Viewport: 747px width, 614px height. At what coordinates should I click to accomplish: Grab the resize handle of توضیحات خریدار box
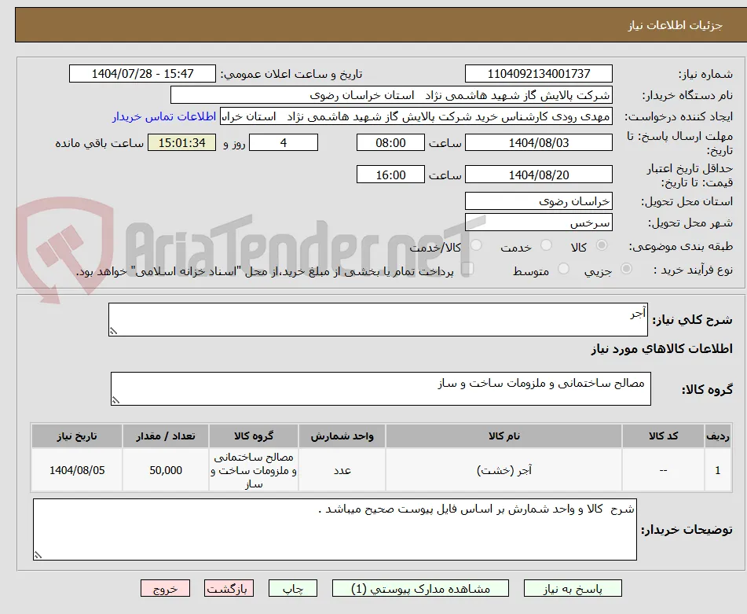click(38, 555)
